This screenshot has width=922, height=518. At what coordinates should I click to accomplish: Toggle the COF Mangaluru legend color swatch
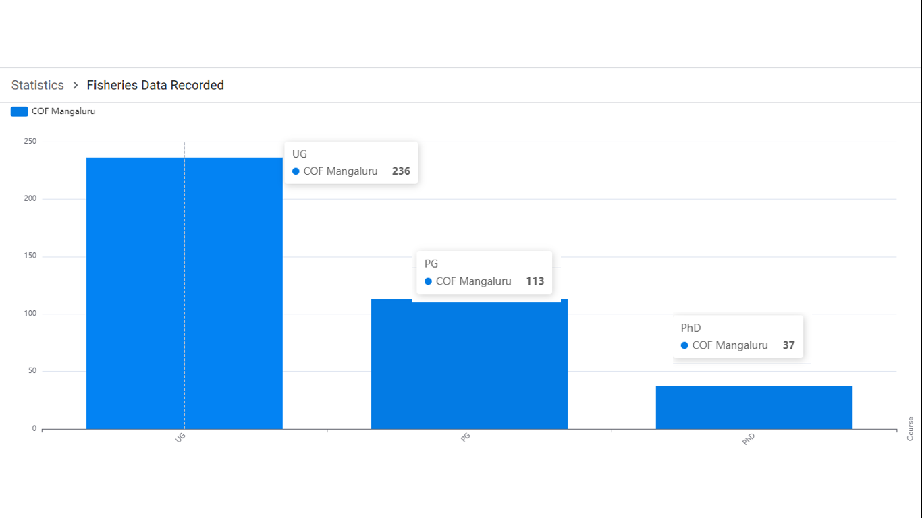[20, 111]
